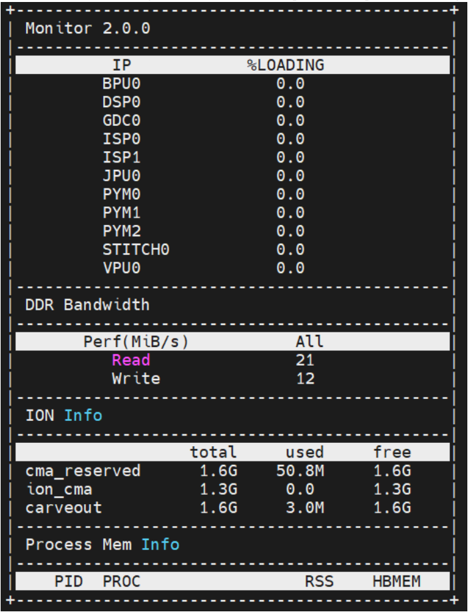
Task: Select the BPU0 loading value 0.0
Action: tap(290, 84)
